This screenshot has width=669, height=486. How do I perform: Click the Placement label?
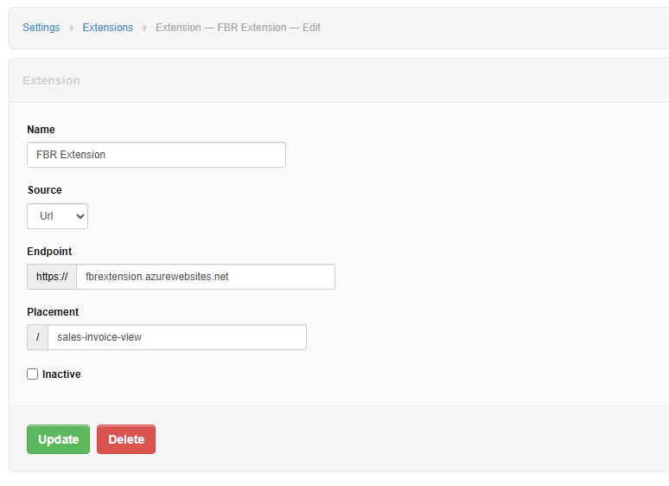coord(53,312)
